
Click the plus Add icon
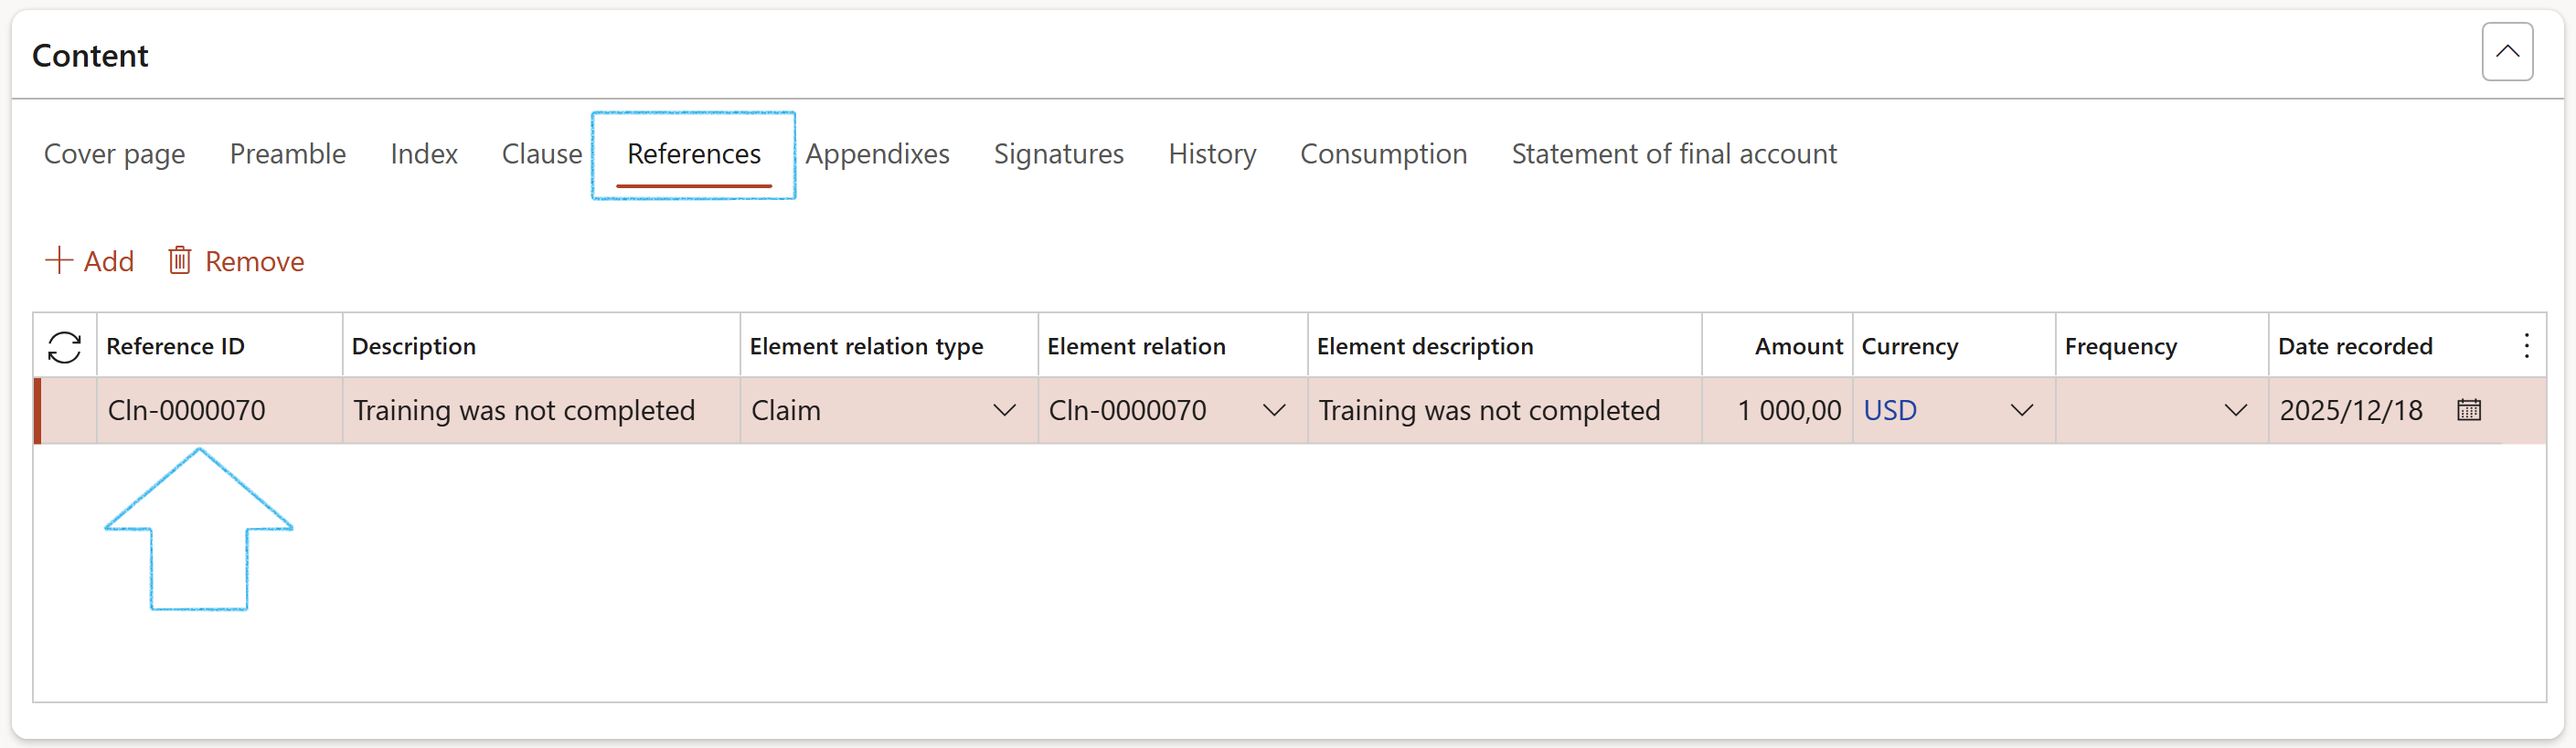click(59, 260)
